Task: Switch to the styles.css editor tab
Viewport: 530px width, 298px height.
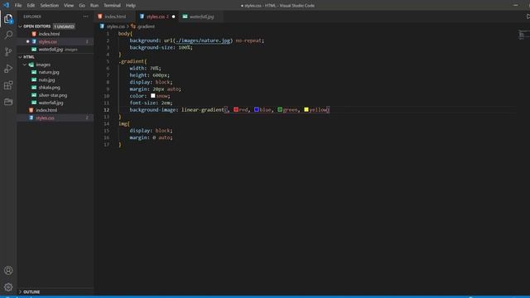Action: click(157, 17)
